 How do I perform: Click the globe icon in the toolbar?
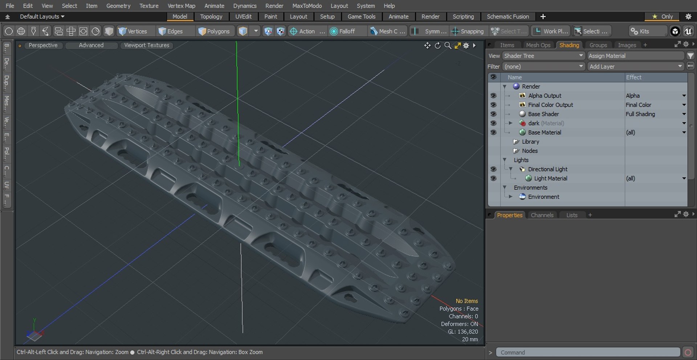21,31
